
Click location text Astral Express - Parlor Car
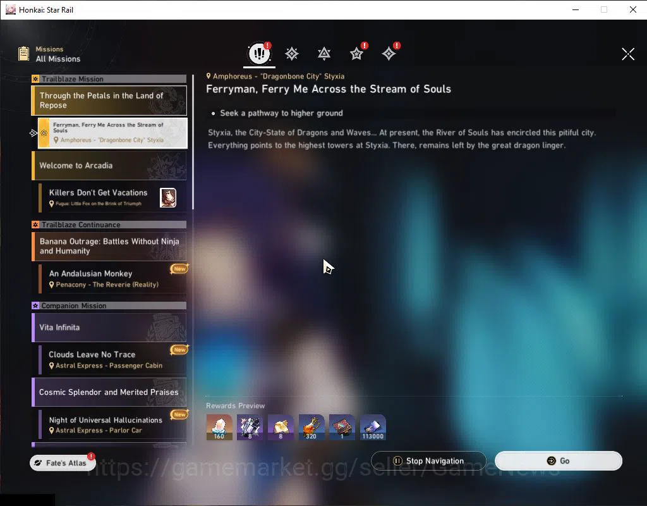click(99, 430)
